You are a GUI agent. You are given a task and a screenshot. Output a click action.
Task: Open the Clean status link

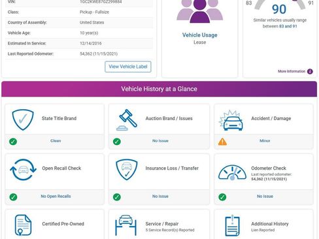[56, 141]
